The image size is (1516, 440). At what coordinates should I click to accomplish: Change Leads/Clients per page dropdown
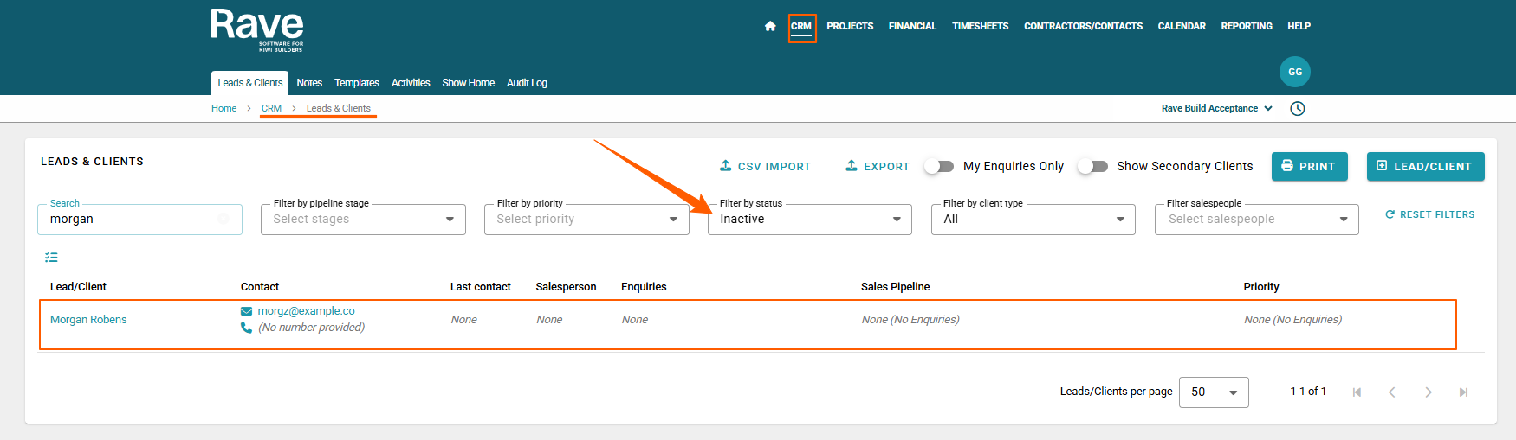click(x=1215, y=392)
